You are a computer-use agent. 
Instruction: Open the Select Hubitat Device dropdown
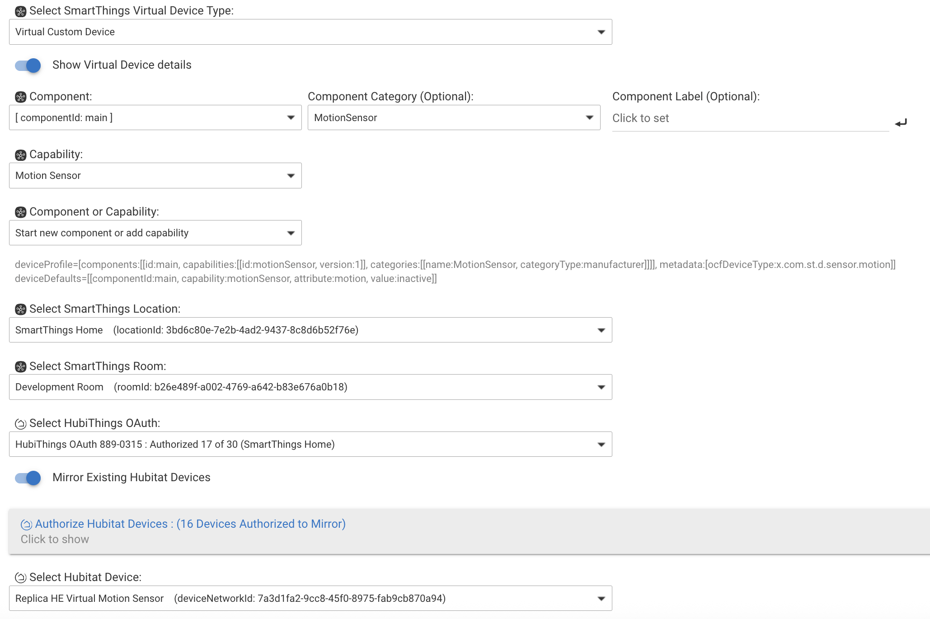310,599
